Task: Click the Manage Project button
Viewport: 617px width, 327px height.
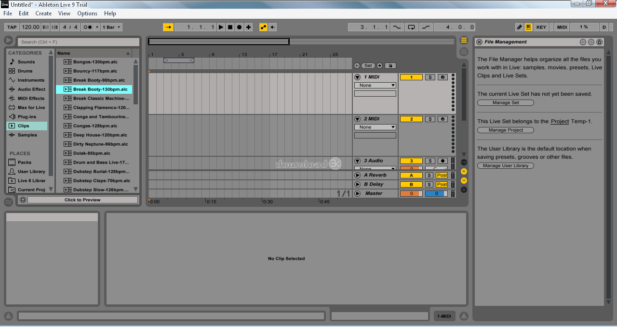Action: tap(506, 130)
